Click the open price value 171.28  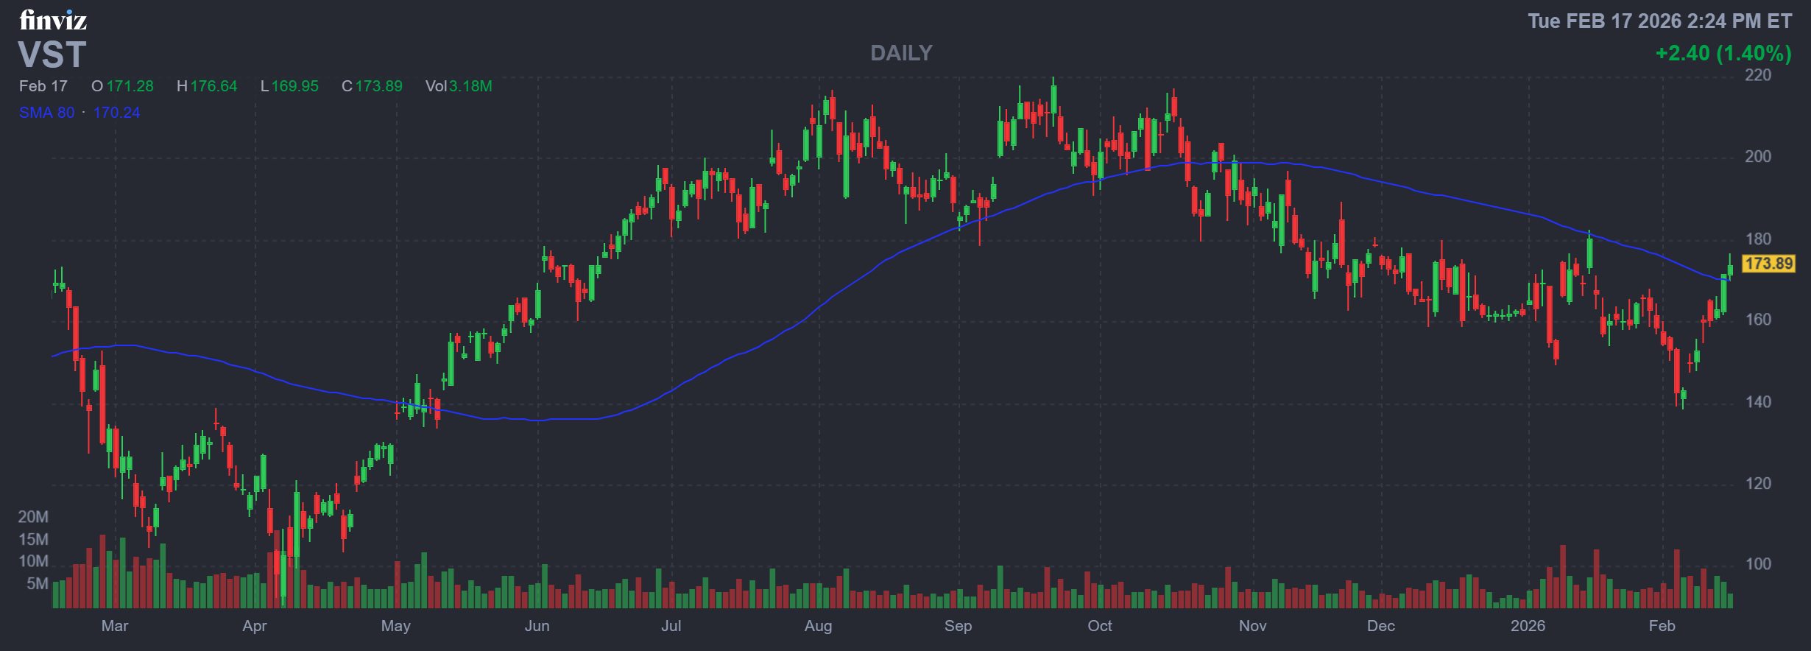130,86
